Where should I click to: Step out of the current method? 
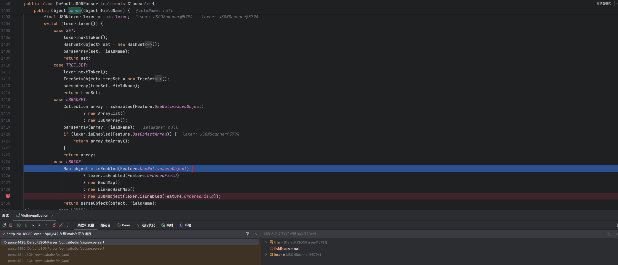46,225
